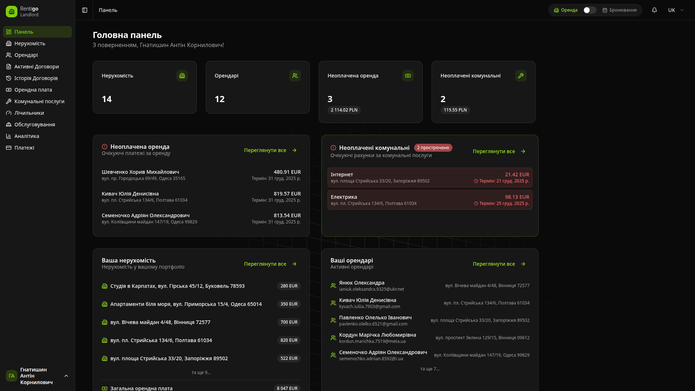The image size is (695, 391).
Task: Open the overdue Інтернет utility bill row
Action: 430,177
